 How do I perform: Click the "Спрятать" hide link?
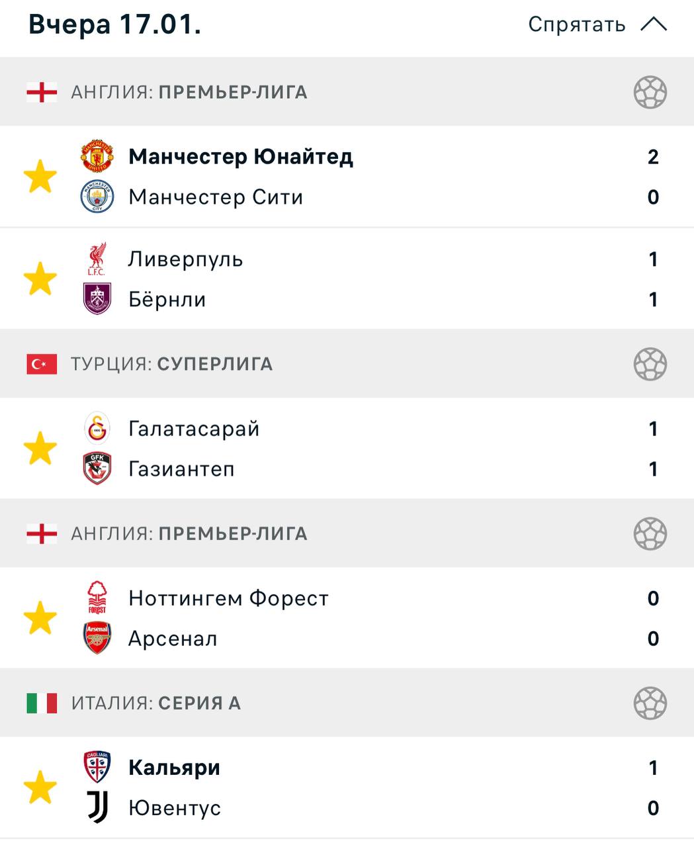point(576,25)
